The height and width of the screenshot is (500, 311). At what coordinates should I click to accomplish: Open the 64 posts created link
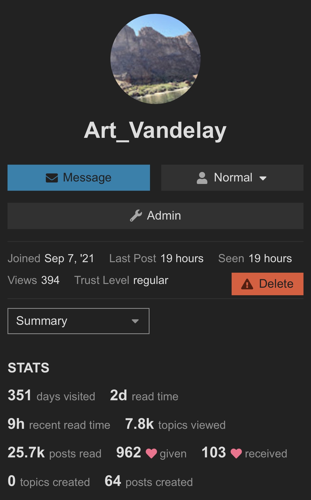pos(149,481)
